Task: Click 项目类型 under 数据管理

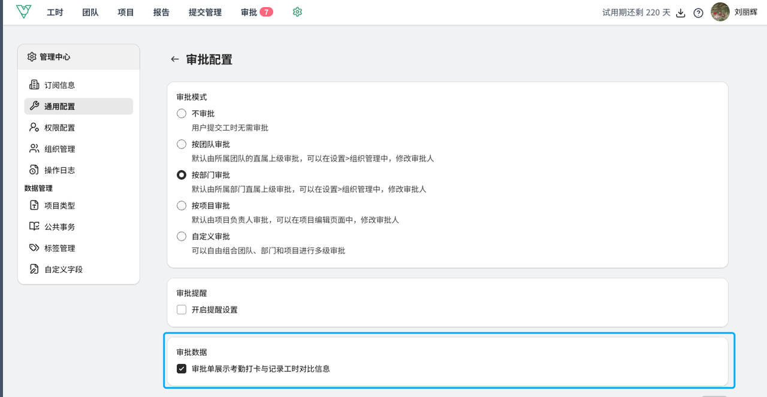Action: click(x=59, y=206)
